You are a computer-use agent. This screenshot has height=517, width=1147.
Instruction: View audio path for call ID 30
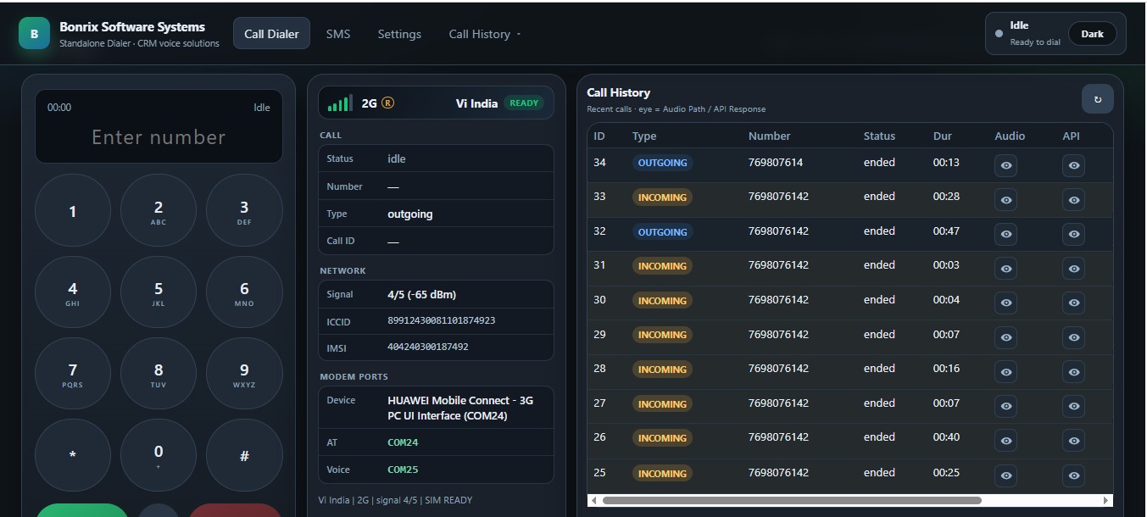1006,303
